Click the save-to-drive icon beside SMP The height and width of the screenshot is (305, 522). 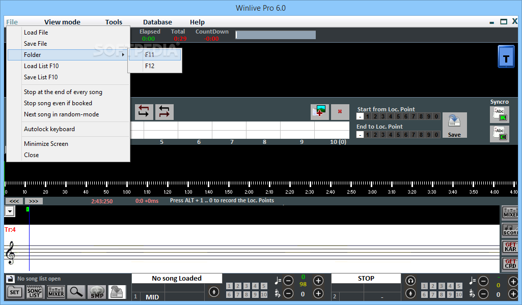[117, 292]
